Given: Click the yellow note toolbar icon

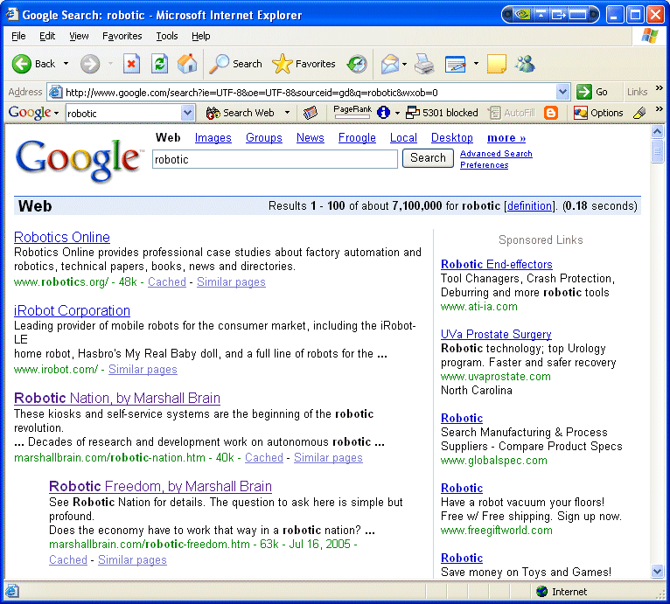Looking at the screenshot, I should click(x=497, y=64).
